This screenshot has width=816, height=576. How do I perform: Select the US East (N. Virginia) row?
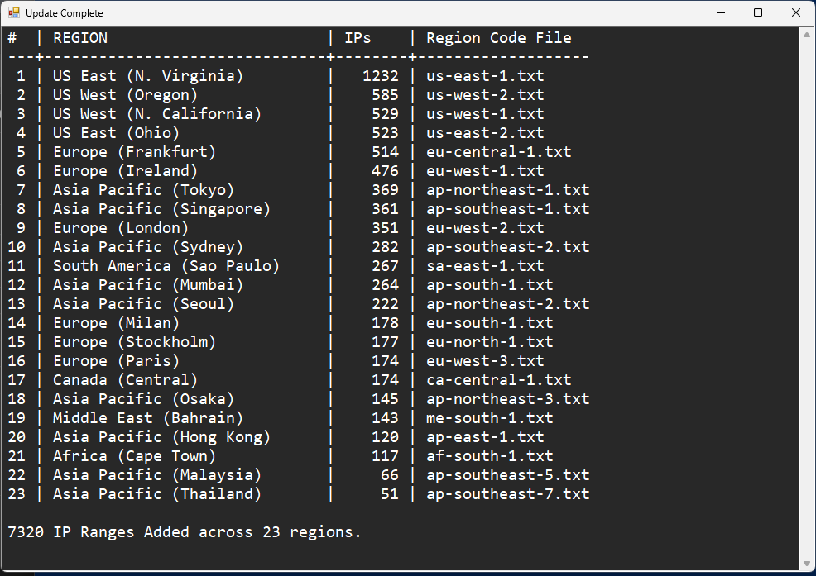[x=148, y=76]
